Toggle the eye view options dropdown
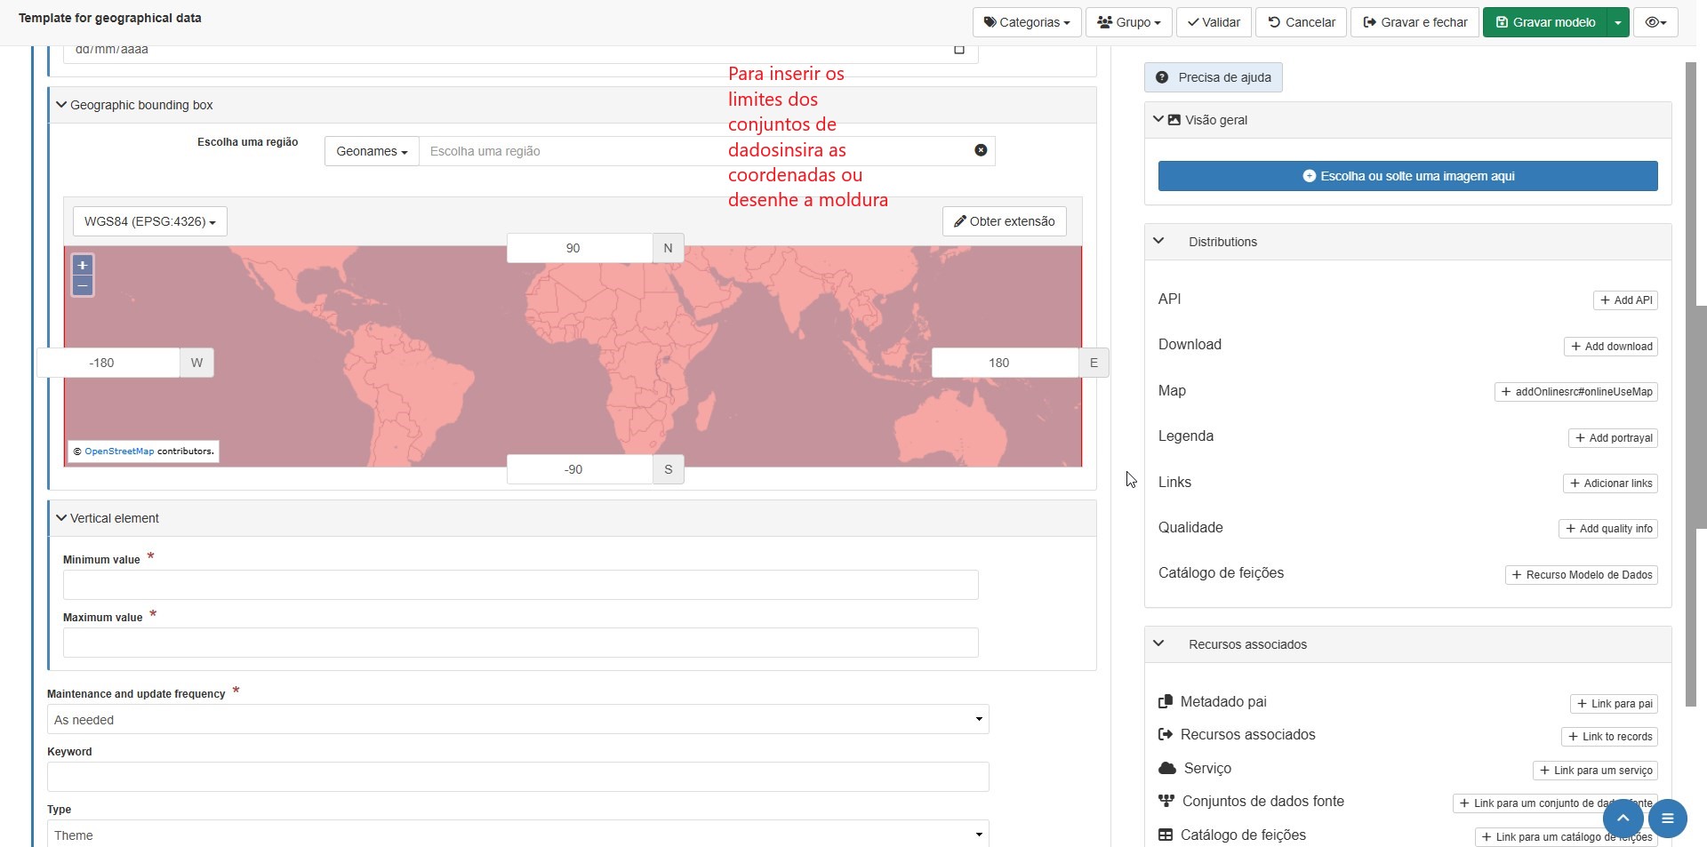The width and height of the screenshot is (1707, 847). [1655, 22]
